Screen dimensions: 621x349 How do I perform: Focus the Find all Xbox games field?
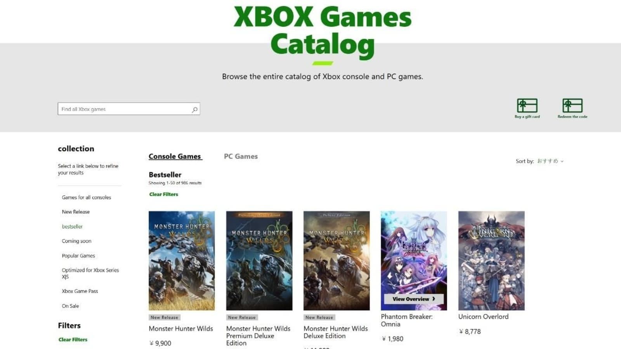coord(124,109)
